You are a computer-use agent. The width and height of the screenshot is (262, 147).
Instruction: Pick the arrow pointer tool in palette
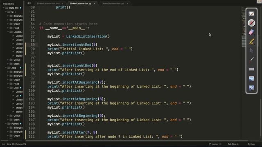251,51
